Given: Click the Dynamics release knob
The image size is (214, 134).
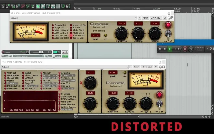Looking at the screenshot, I should point(155,33).
